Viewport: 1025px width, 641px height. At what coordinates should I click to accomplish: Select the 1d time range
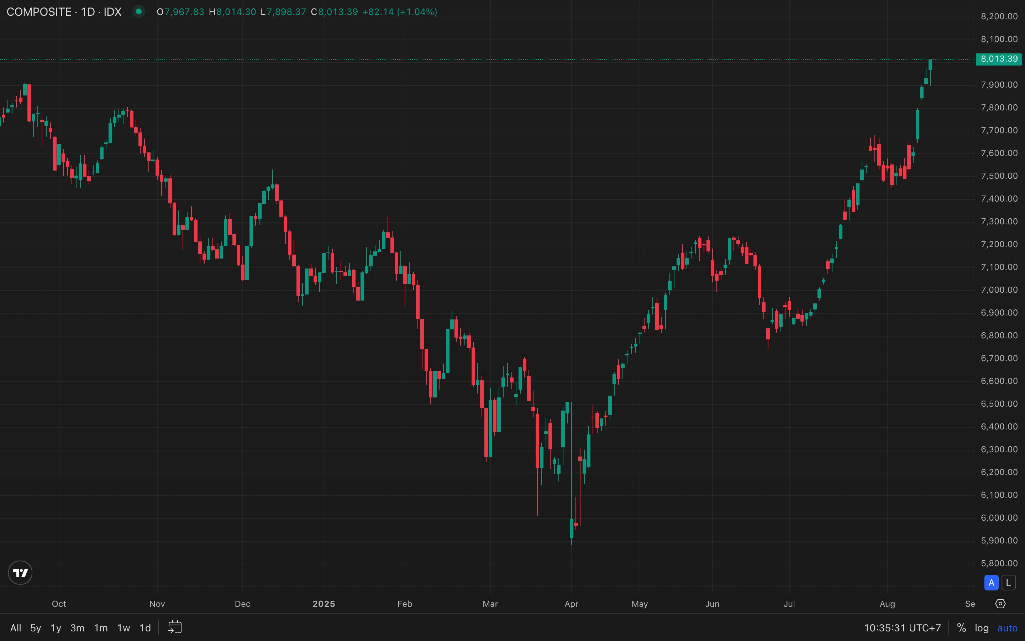point(145,628)
